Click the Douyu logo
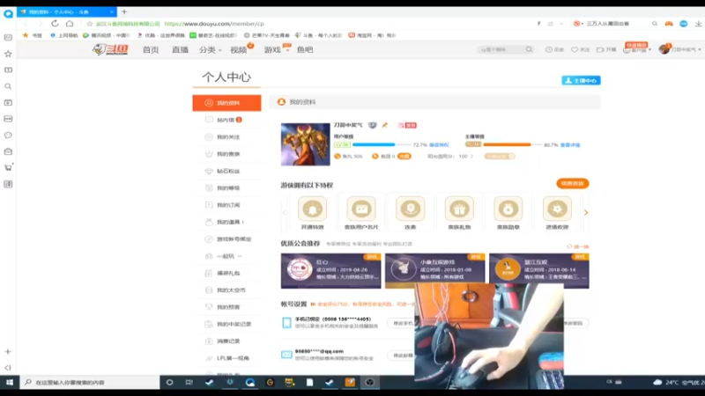705x396 pixels. (x=111, y=49)
